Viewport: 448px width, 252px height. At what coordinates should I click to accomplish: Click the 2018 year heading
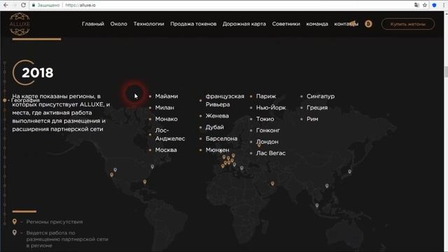(37, 73)
